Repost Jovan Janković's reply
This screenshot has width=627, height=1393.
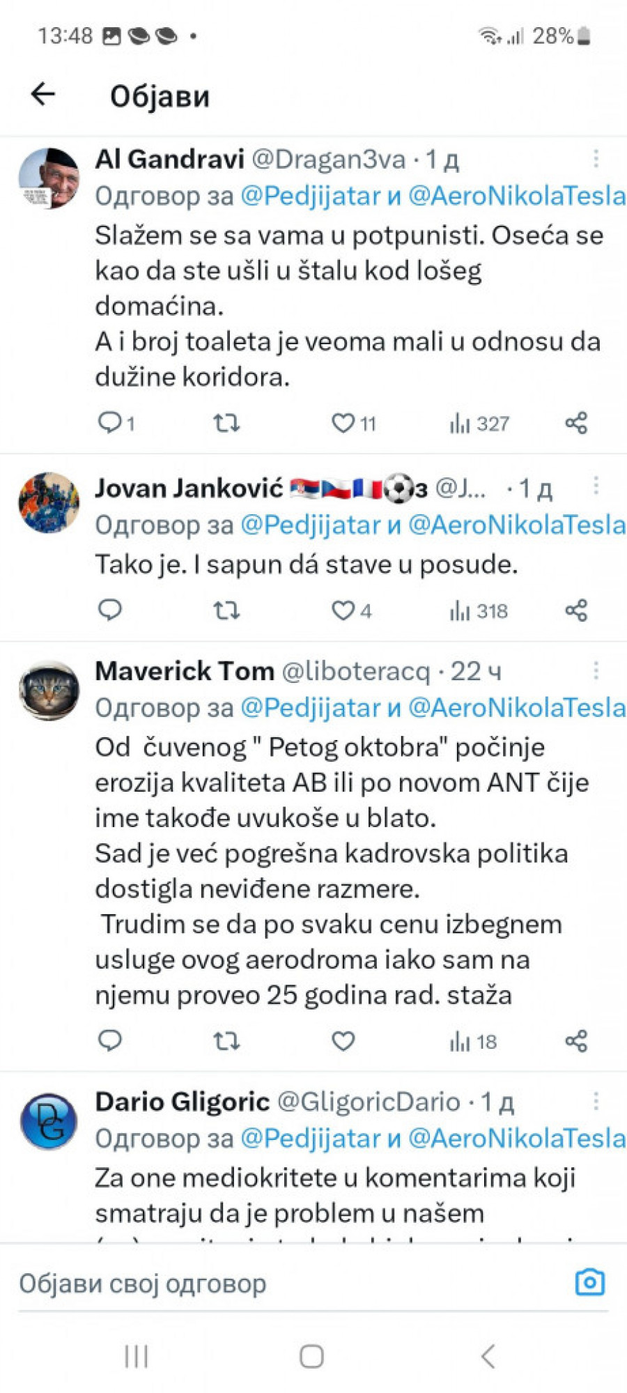point(226,611)
